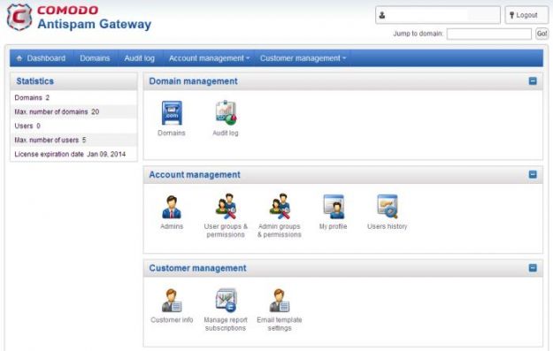Open the Users history icon
This screenshot has height=351, width=553.
coord(388,207)
